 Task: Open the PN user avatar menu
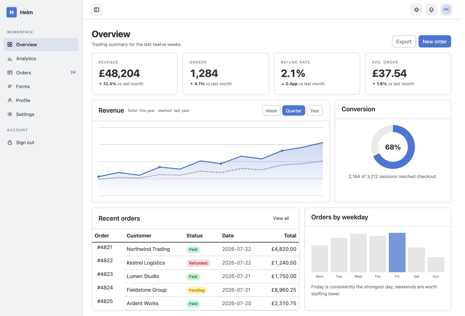[446, 10]
